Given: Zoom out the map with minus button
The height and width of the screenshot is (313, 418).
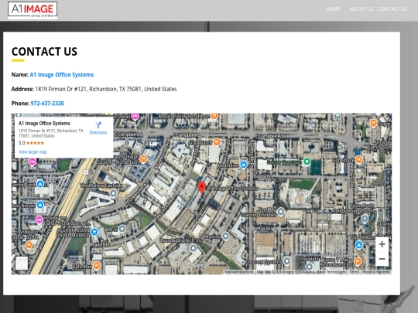Looking at the screenshot, I should [x=382, y=259].
